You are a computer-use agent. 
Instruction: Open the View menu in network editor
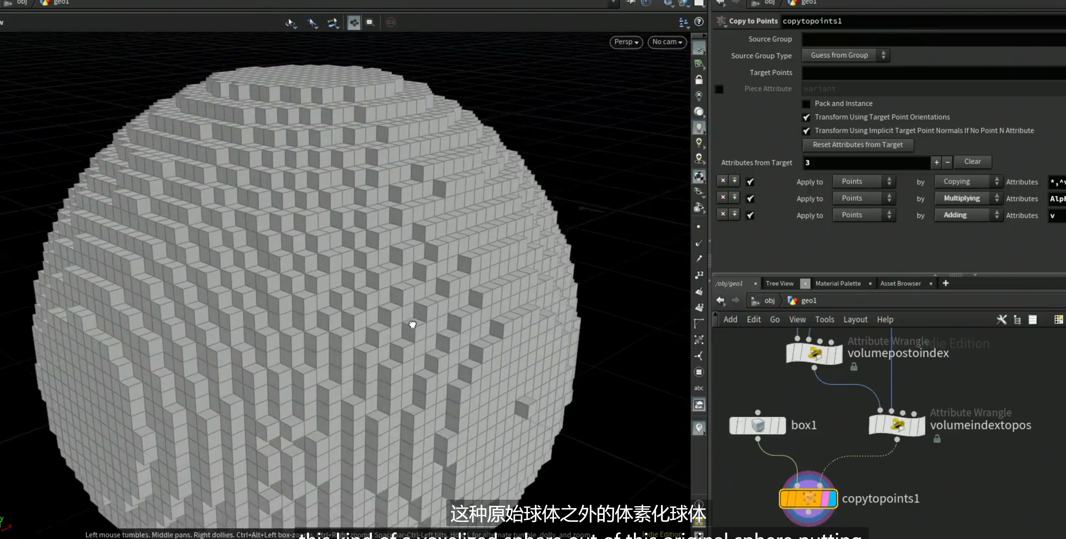(797, 319)
